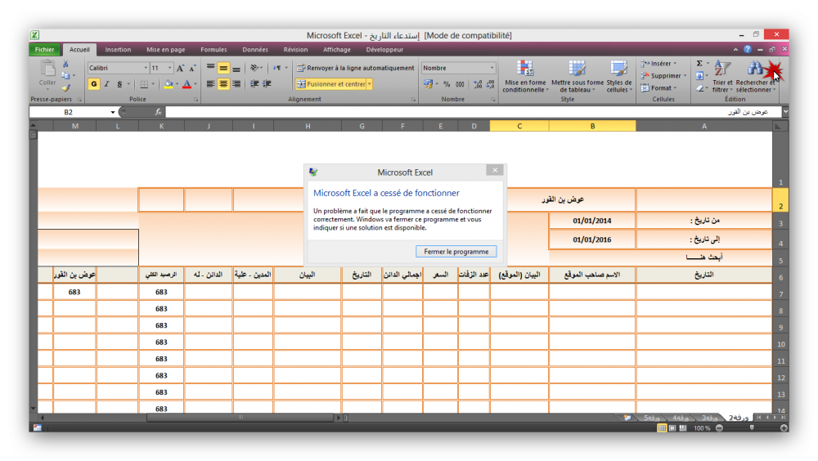Click the zoom slider handle
The image size is (818, 461).
coord(752,428)
